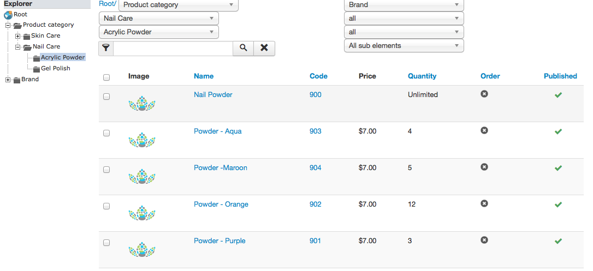The width and height of the screenshot is (593, 271).
Task: Click the Powder - Aqua product thumbnail
Action: pyautogui.click(x=142, y=140)
